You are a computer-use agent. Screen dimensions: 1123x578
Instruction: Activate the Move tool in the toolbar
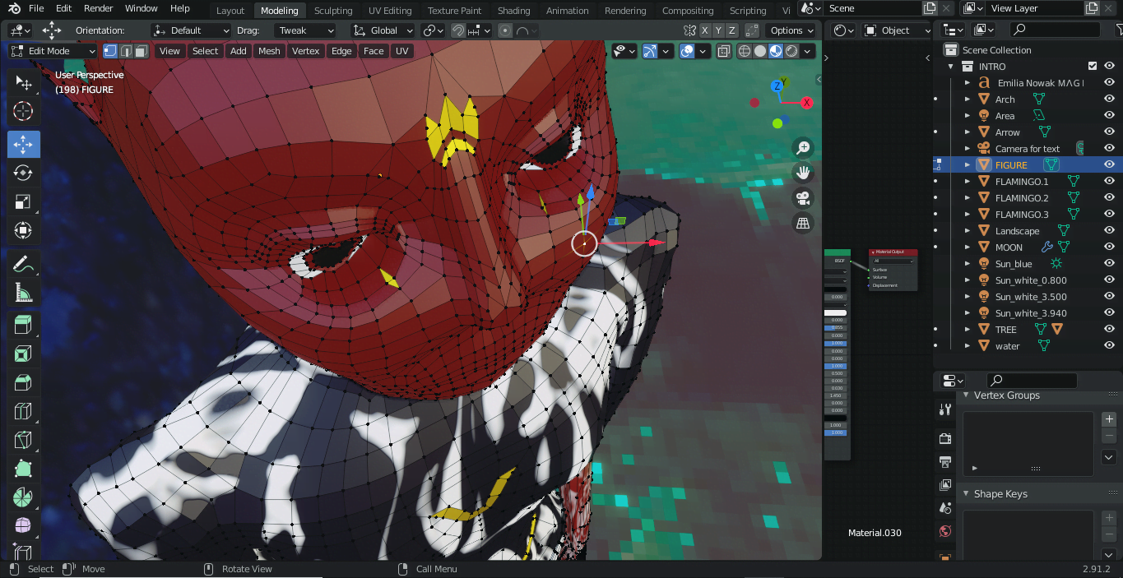[23, 145]
